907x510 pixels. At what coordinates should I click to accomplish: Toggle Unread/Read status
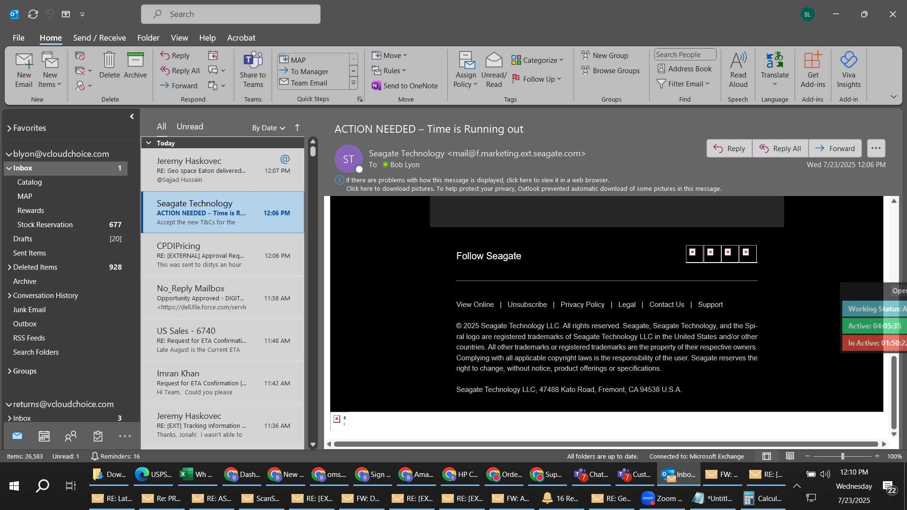click(494, 70)
